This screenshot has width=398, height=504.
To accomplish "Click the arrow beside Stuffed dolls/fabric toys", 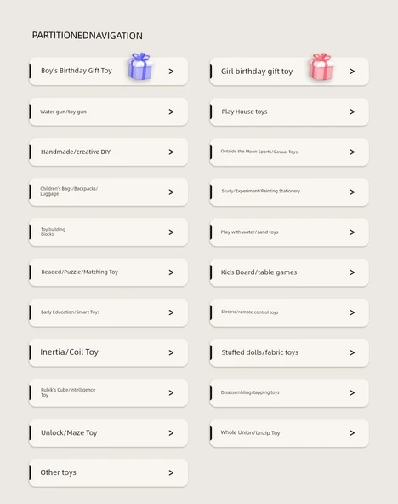I will [352, 353].
